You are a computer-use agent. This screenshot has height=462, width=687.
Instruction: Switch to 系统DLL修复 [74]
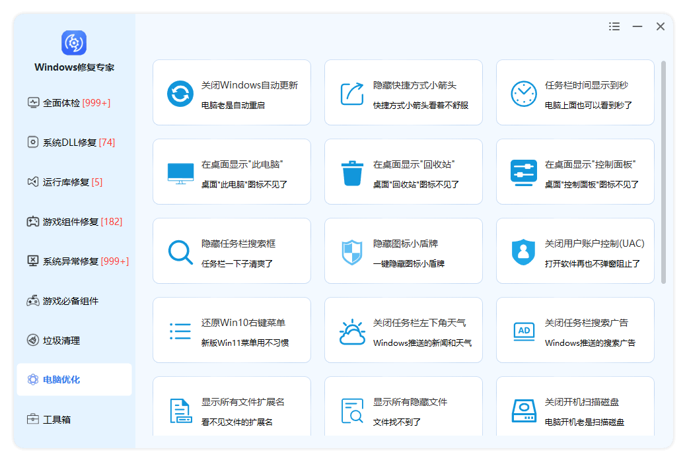point(75,143)
